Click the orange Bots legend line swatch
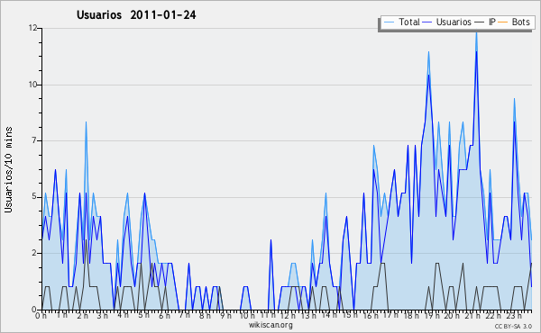 pos(503,22)
